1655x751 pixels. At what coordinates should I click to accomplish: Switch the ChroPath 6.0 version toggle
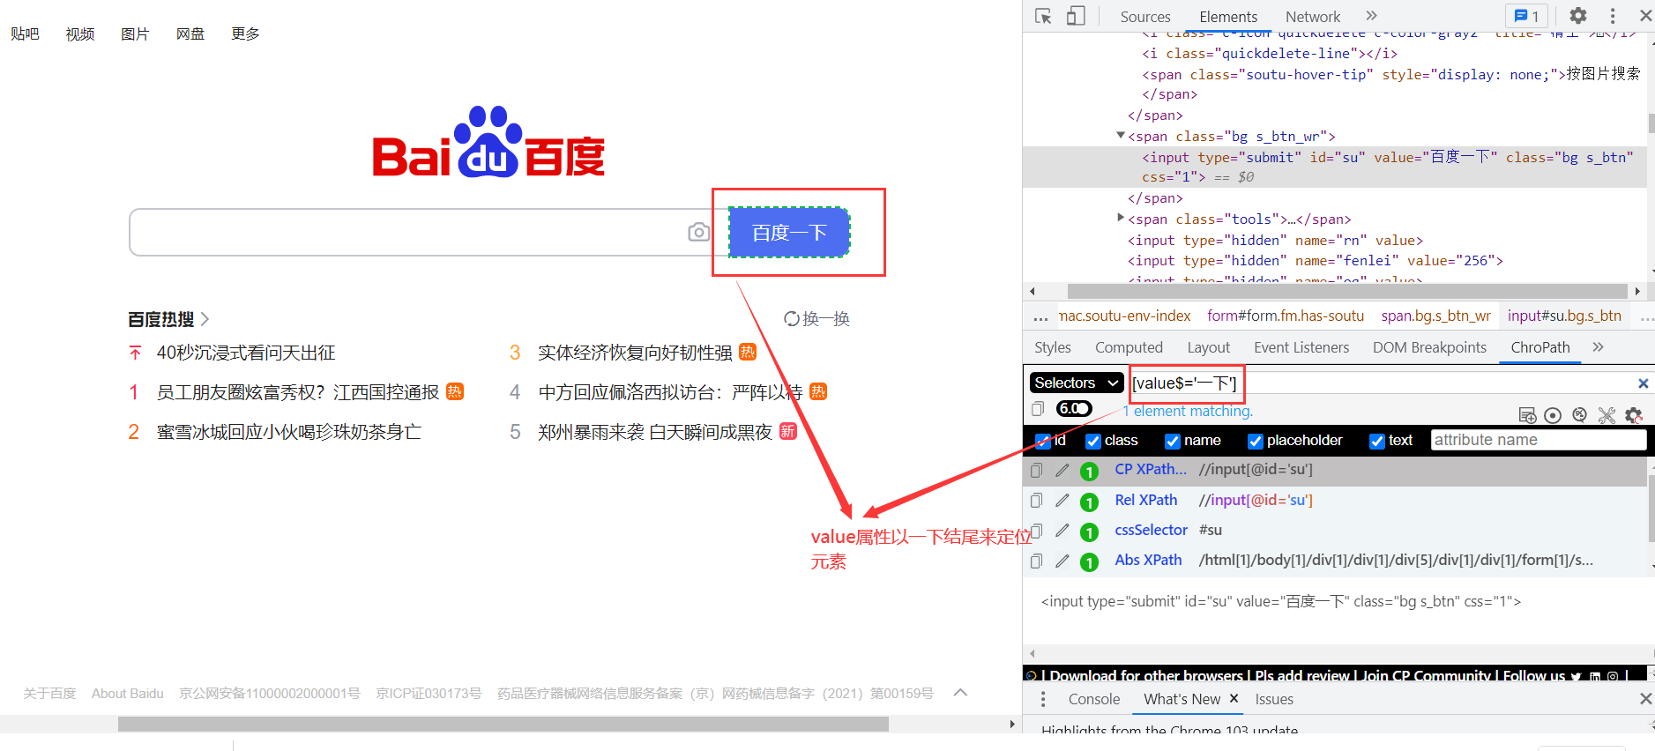(1074, 408)
